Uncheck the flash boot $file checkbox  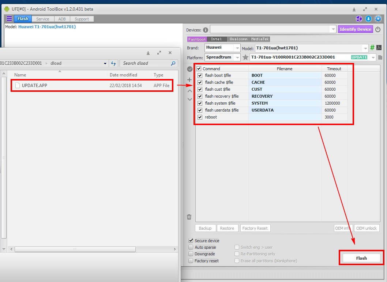[200, 75]
